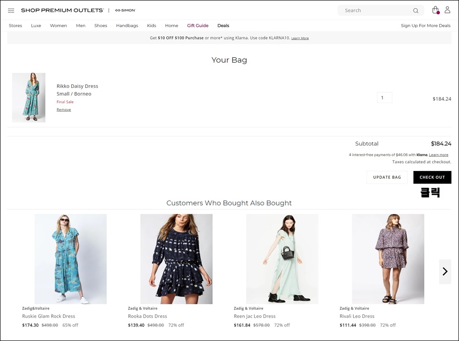The image size is (459, 341).
Task: Click the Shop Premium Outlets logo
Action: [62, 10]
